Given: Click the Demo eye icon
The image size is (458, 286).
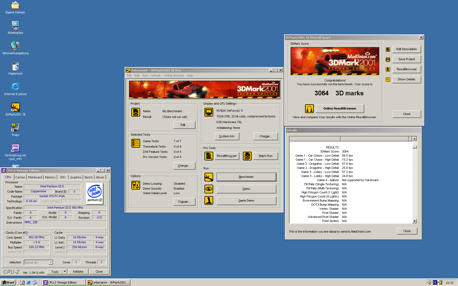Looking at the screenshot, I should [x=209, y=189].
